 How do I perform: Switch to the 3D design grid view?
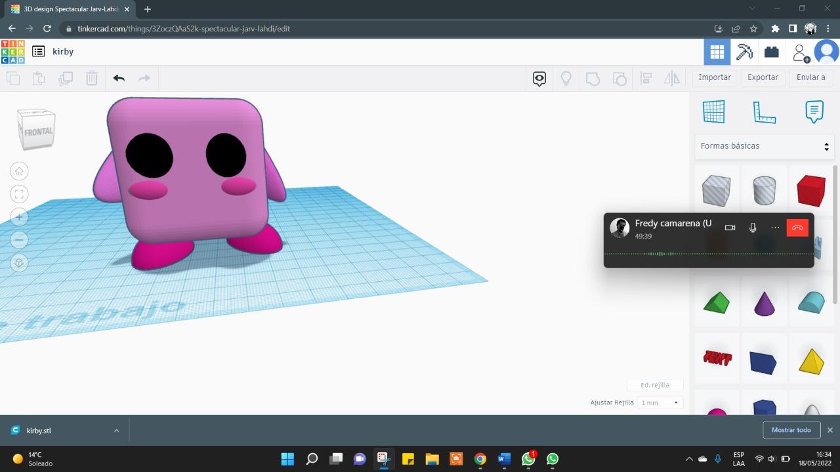[x=717, y=52]
